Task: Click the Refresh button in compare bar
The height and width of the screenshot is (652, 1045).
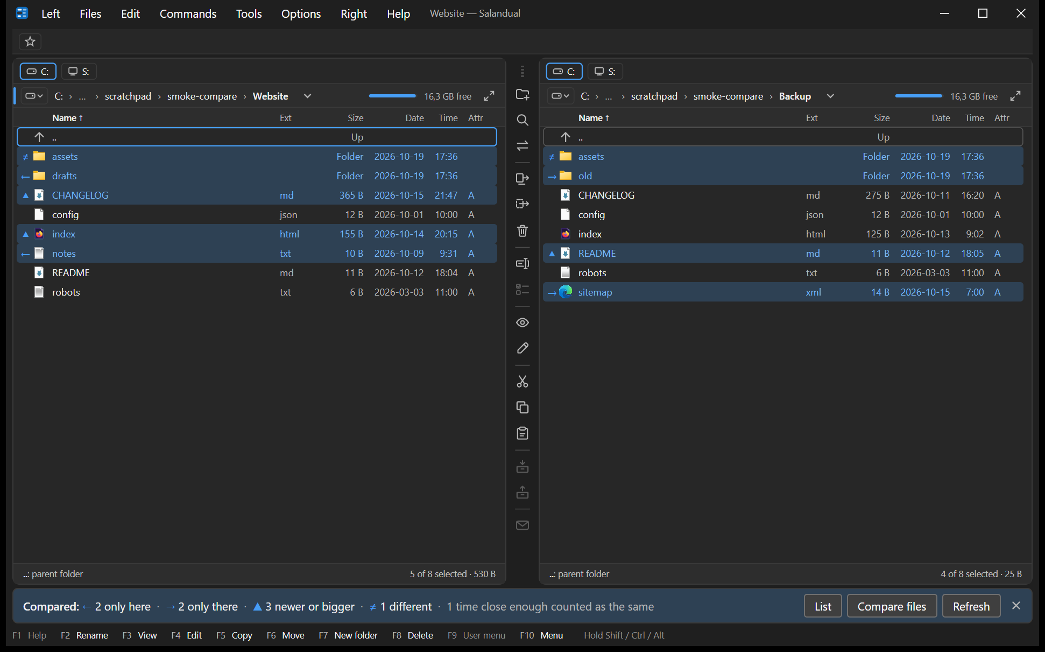Action: [971, 606]
